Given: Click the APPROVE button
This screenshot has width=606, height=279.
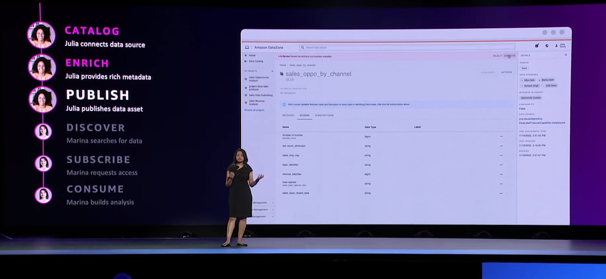Looking at the screenshot, I should [x=510, y=56].
